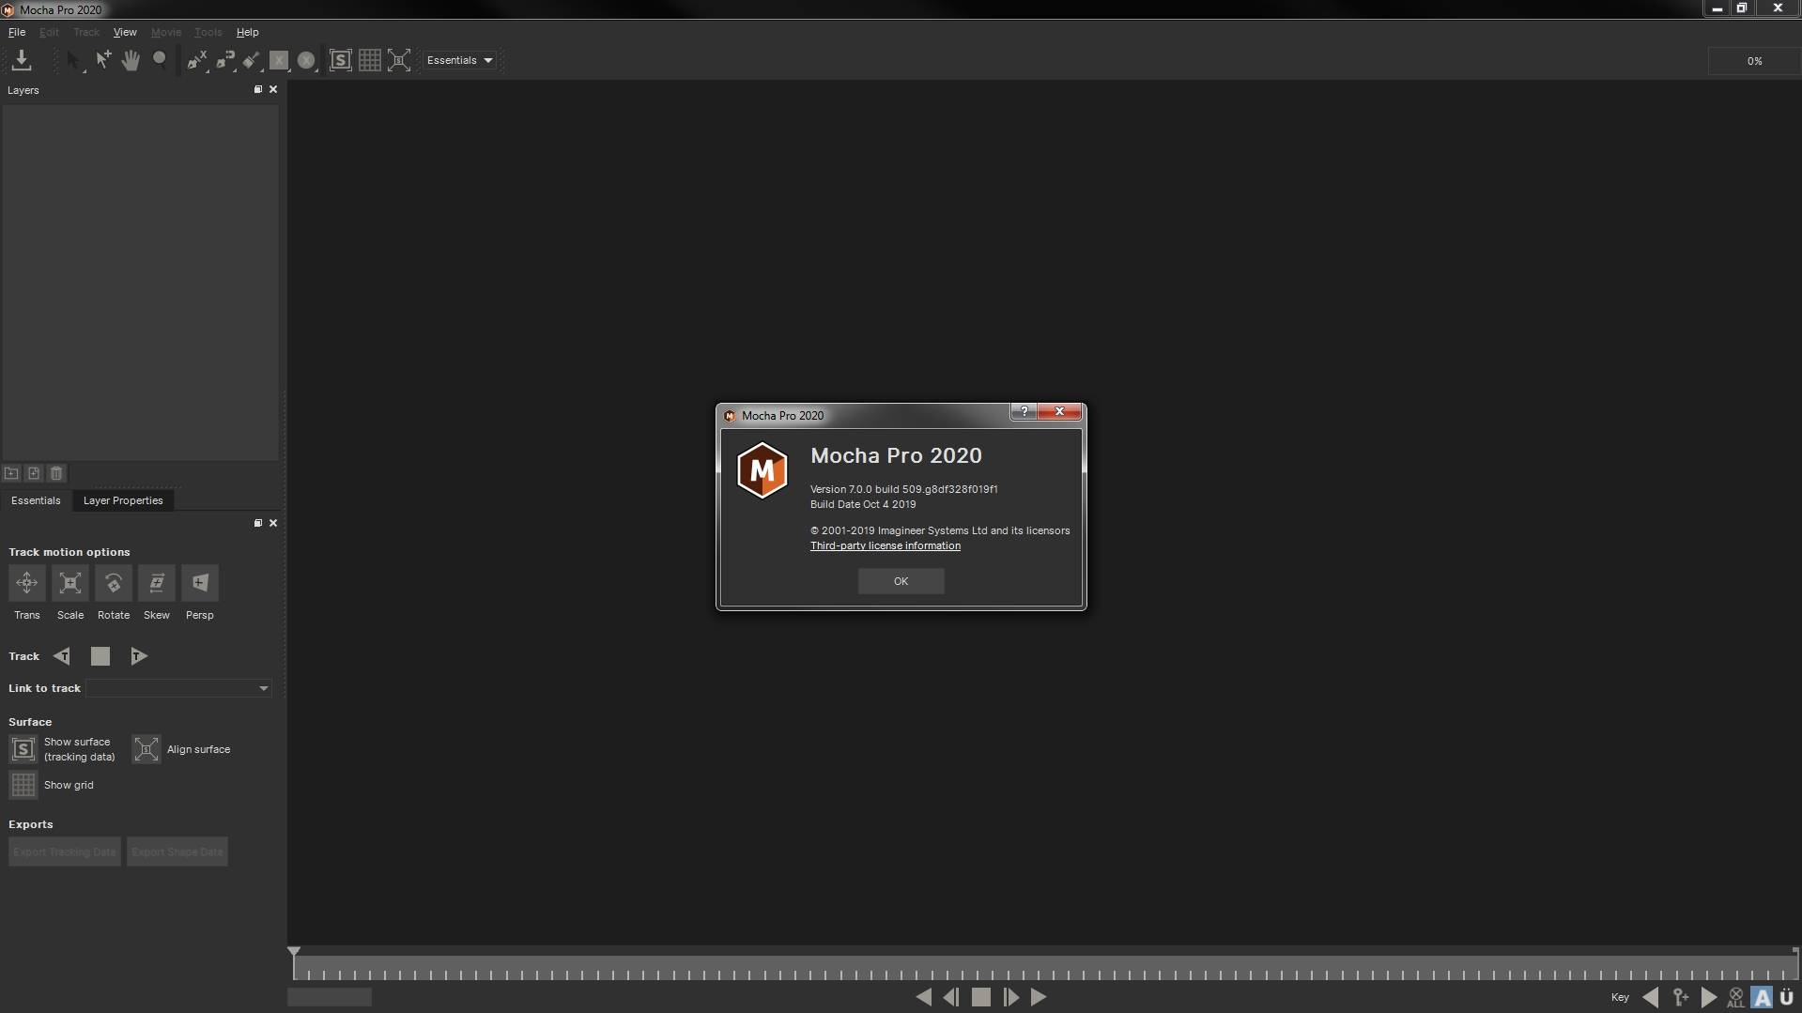Click Track forwards button

coord(138,656)
